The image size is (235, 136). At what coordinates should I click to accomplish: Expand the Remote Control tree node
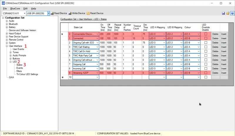pos(7,40)
